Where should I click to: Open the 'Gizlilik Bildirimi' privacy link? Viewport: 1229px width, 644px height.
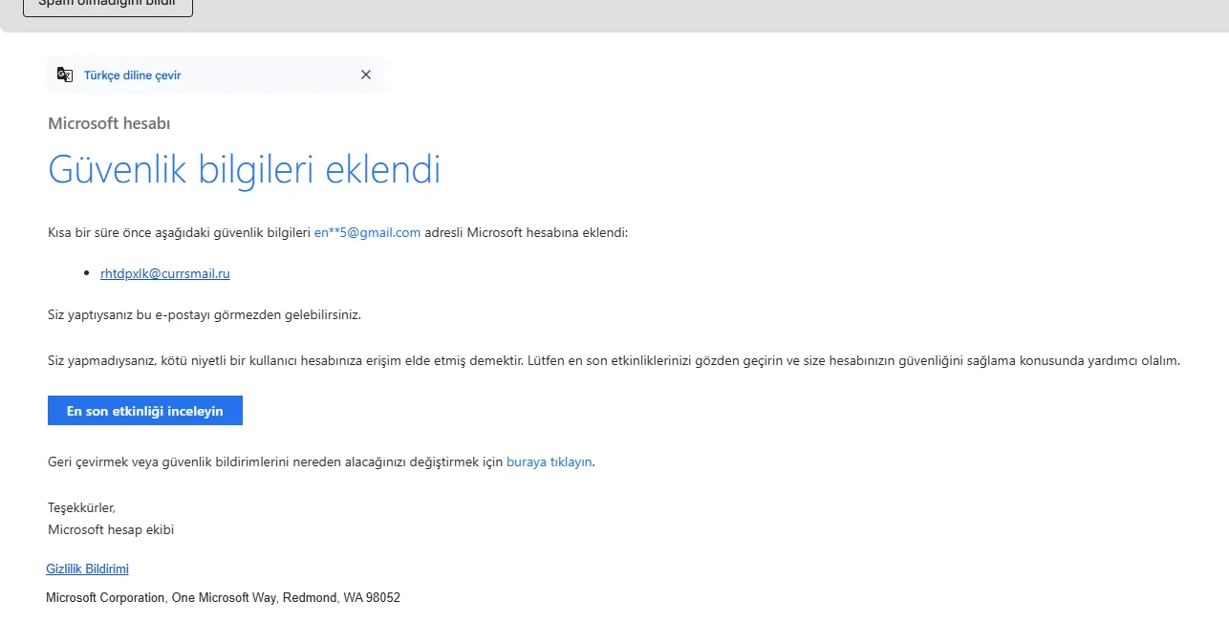[87, 569]
